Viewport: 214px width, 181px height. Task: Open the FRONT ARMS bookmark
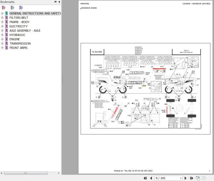[19, 48]
